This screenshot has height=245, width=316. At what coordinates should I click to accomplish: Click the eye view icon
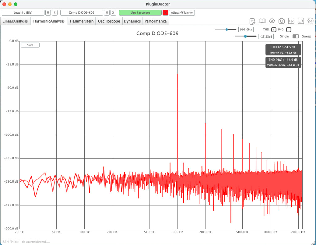tap(272, 21)
